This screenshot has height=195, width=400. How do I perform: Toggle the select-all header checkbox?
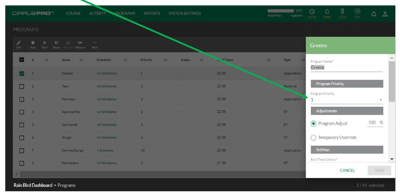coord(22,60)
